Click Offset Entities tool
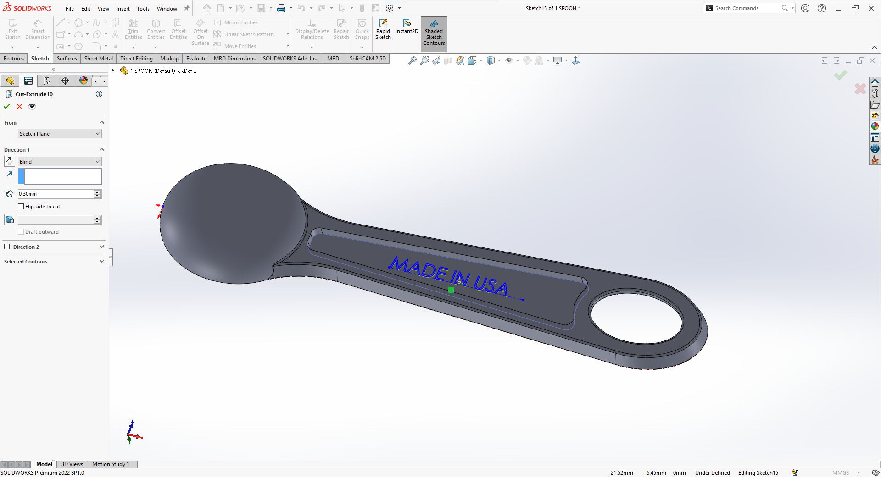Viewport: 881px width, 477px height. click(x=178, y=29)
